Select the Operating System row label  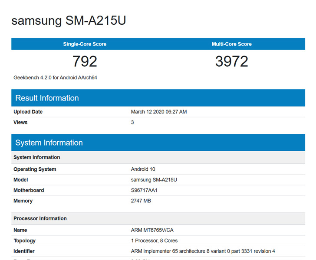click(35, 169)
